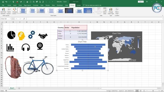Screen dimensions: 164x92
Task: Select the bar chart graphic icon
Action: tap(10, 48)
